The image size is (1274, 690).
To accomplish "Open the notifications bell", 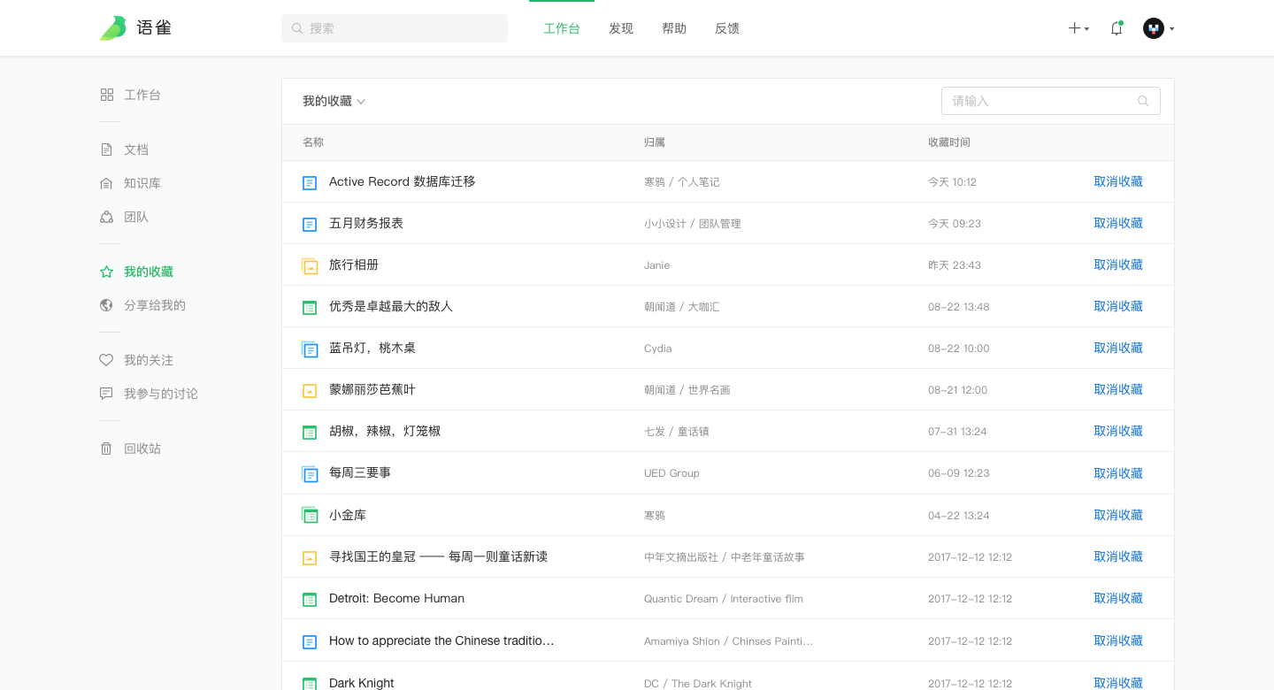I will point(1117,28).
